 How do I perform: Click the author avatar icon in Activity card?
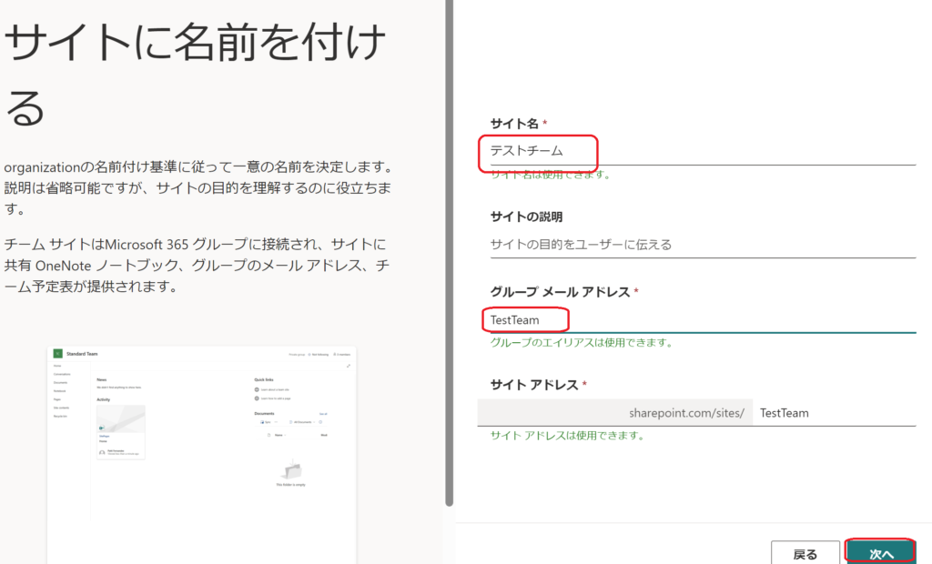click(x=101, y=452)
